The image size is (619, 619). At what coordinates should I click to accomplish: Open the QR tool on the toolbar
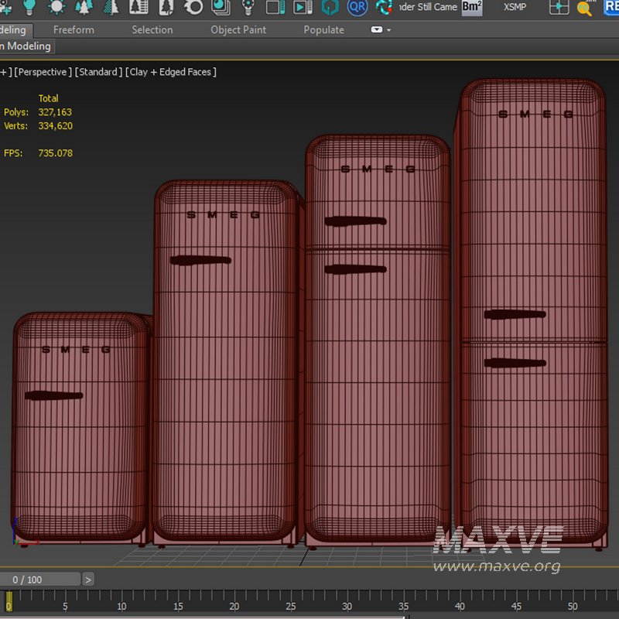tap(357, 8)
